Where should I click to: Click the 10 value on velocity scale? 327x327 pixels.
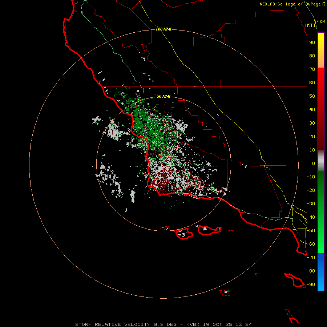(312, 150)
